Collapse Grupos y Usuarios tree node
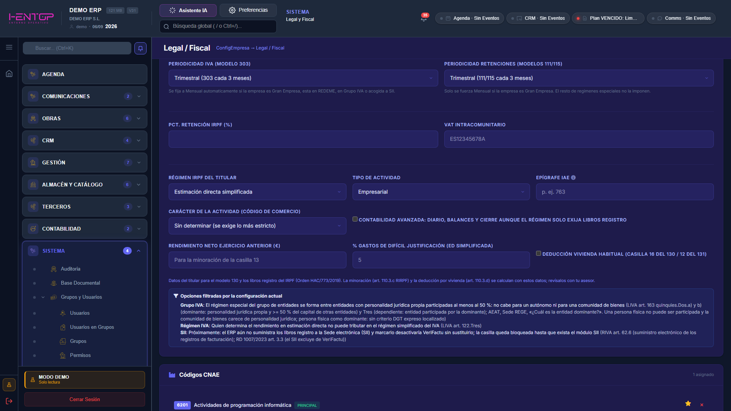The image size is (731, 411). (43, 297)
